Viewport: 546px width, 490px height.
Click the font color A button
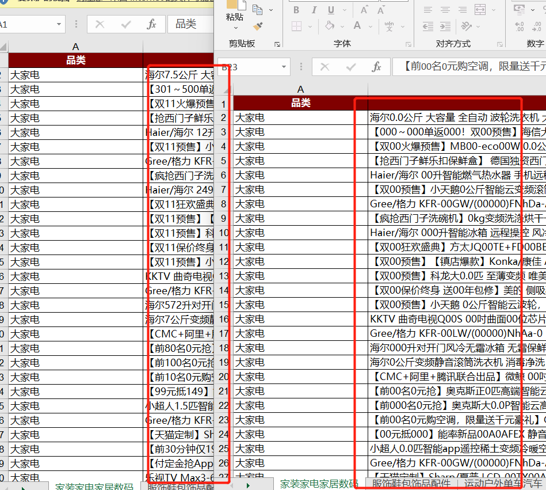tap(357, 26)
